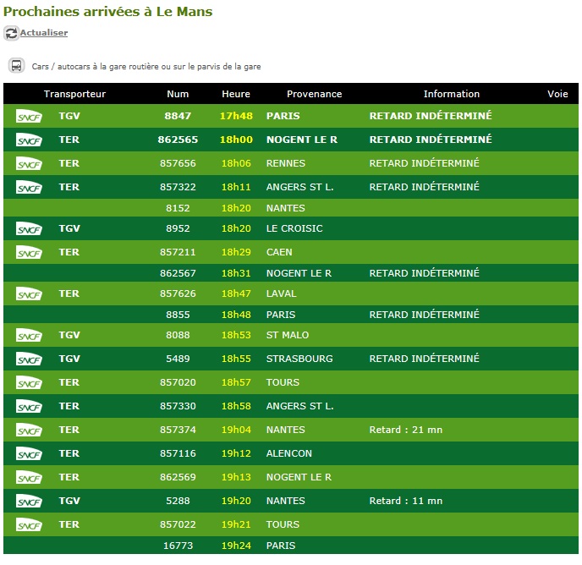This screenshot has width=582, height=565.
Task: Click train number 857374
Action: [178, 430]
